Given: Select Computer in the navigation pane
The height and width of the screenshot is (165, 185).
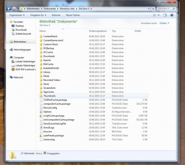Looking at the screenshot, I should [x=19, y=57].
